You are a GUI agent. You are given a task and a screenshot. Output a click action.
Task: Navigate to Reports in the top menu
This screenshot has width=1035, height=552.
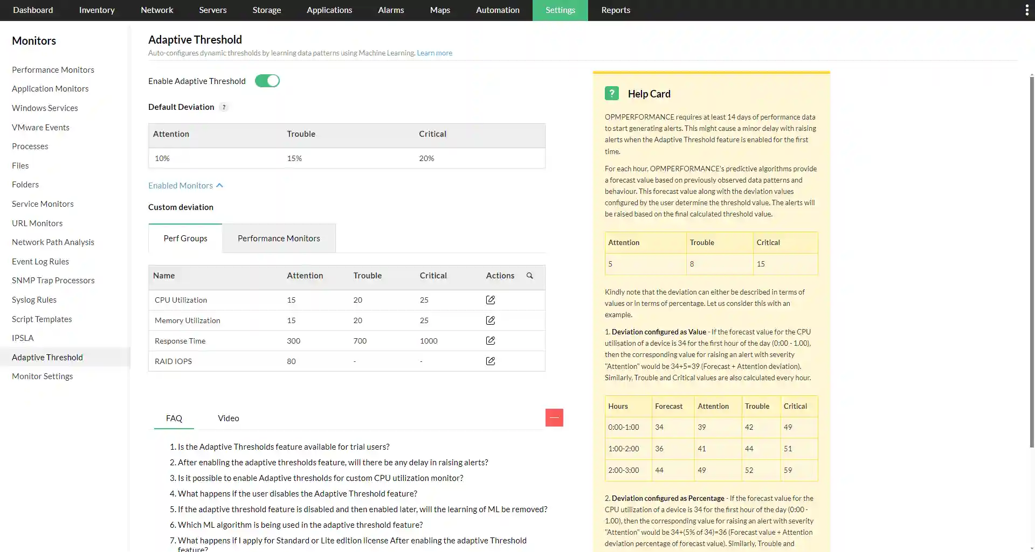point(615,10)
